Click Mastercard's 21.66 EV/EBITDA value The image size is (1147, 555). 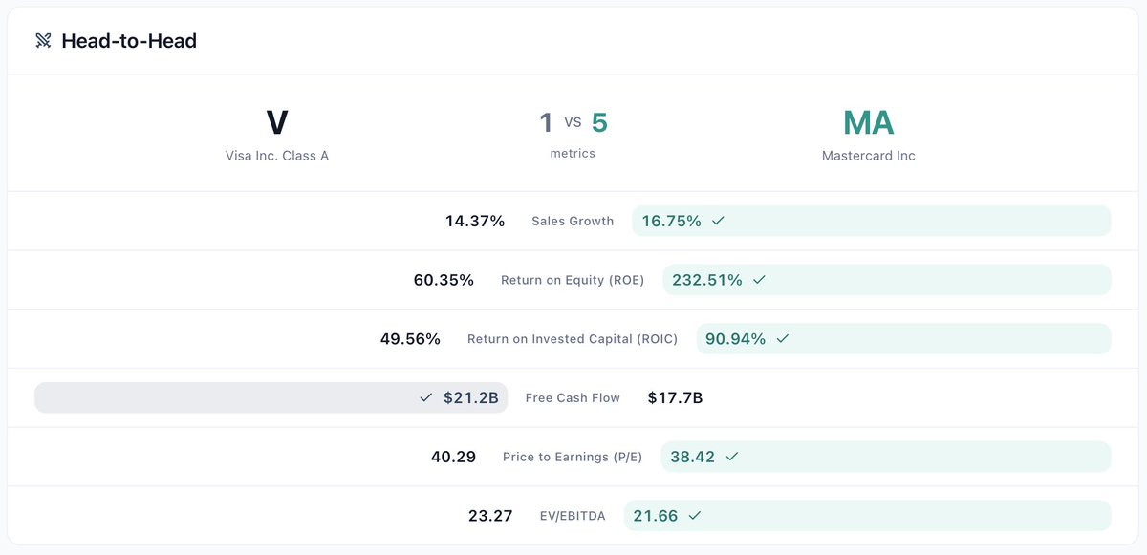coord(656,516)
